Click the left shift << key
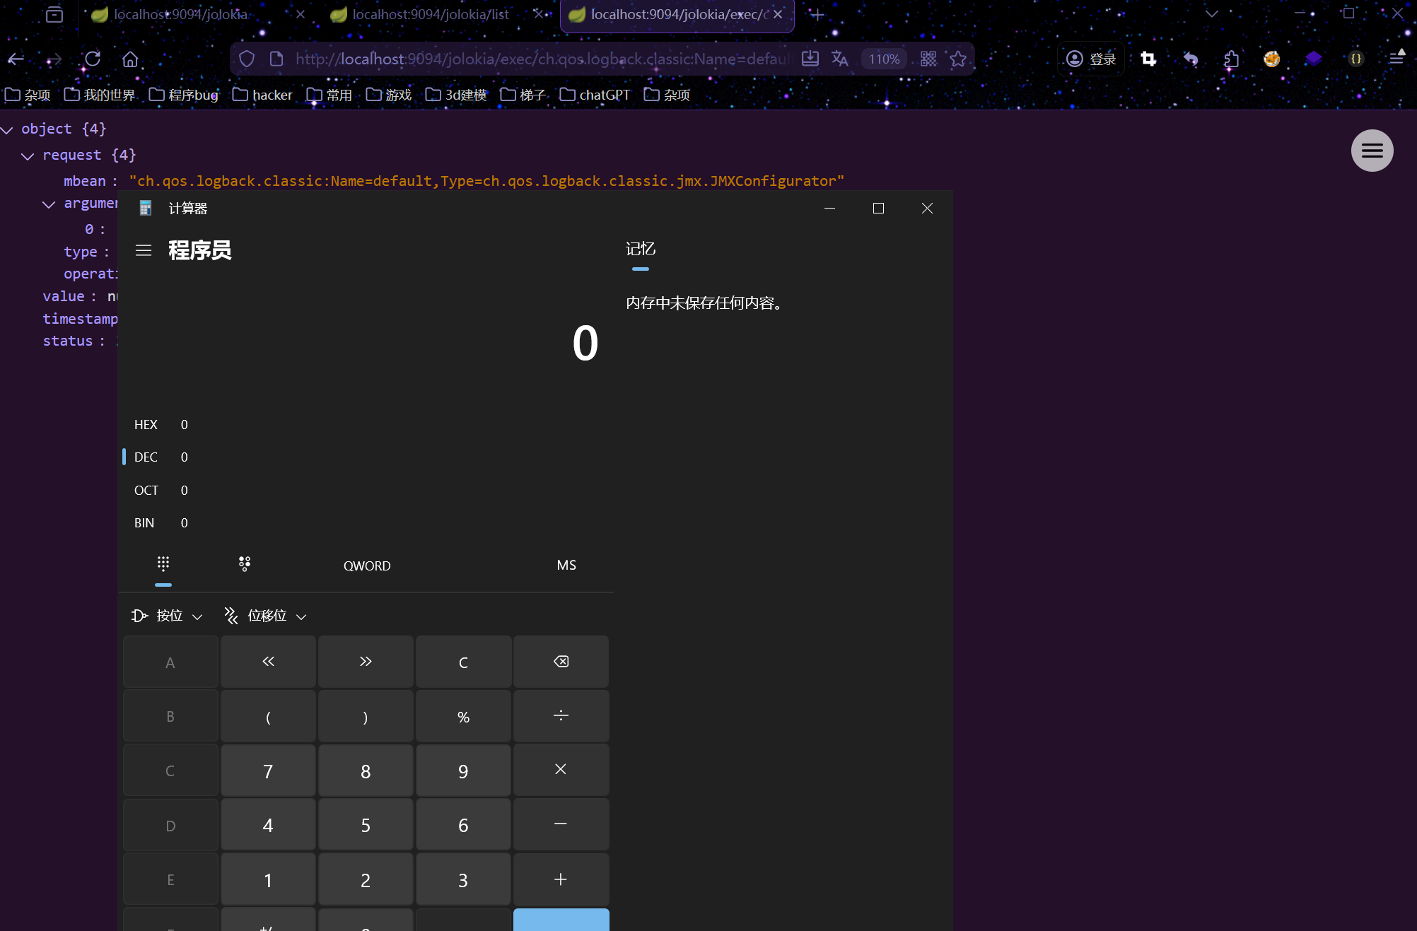The width and height of the screenshot is (1417, 931). tap(268, 662)
